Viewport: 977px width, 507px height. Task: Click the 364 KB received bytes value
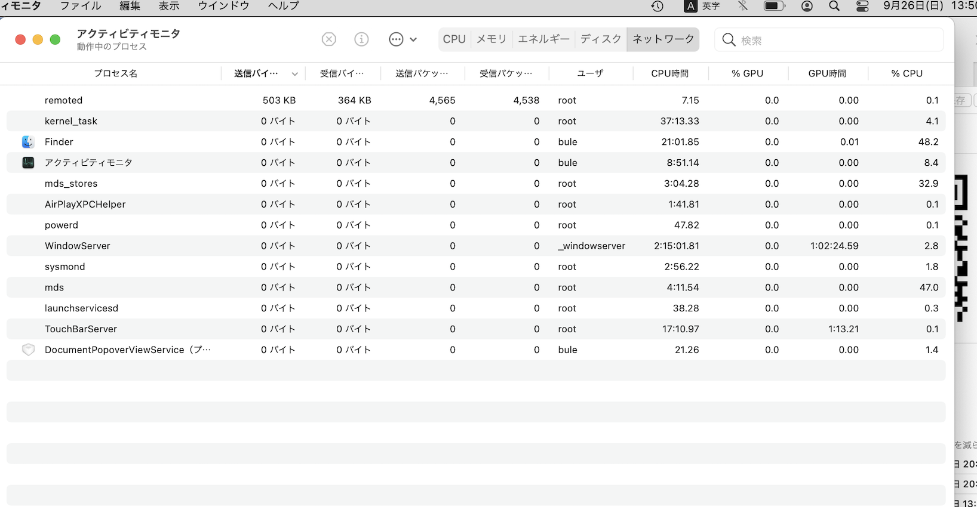(355, 100)
